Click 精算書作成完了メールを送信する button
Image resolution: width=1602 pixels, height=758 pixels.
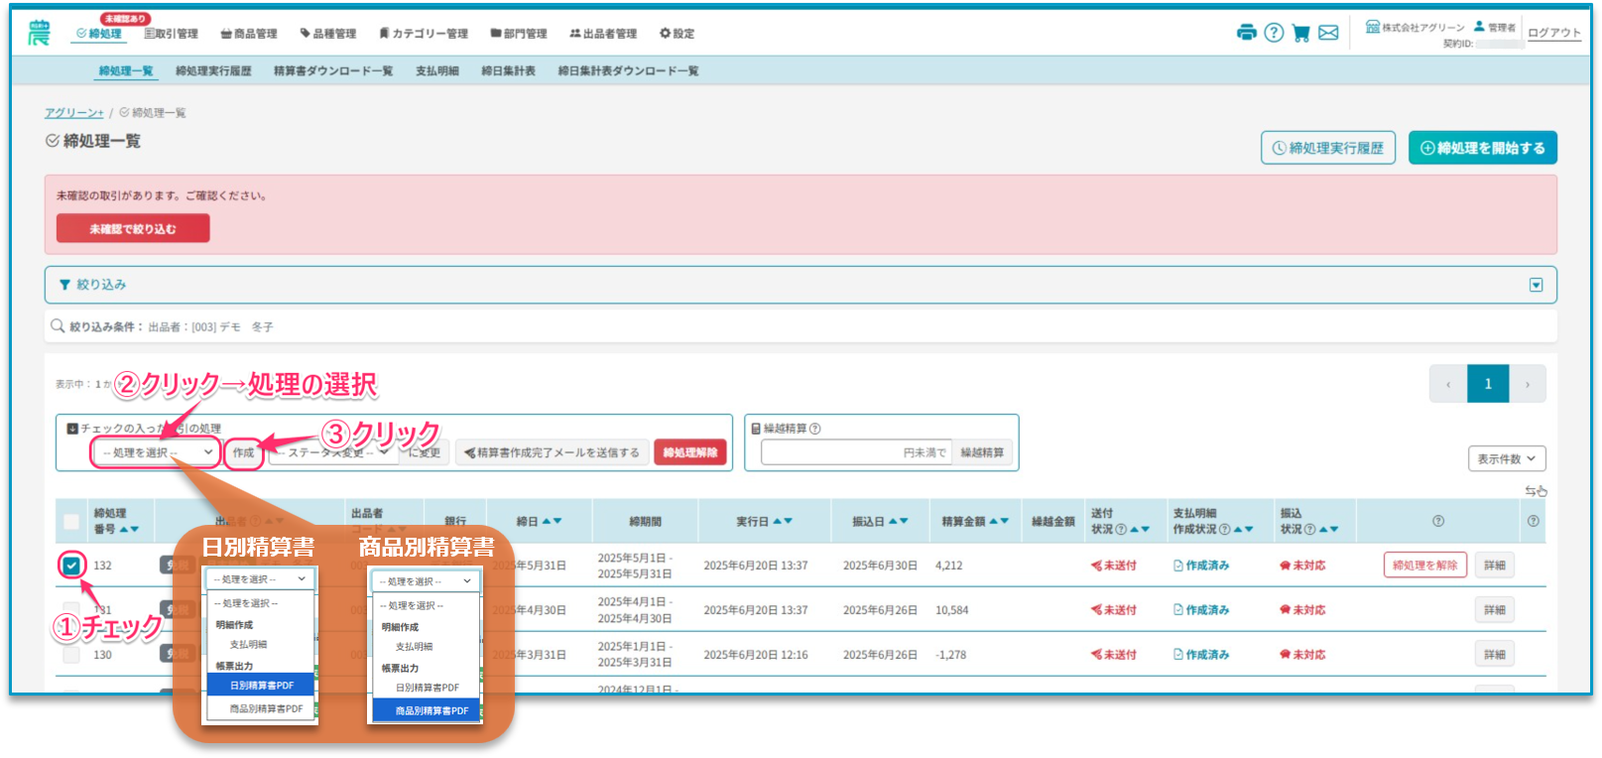(553, 452)
